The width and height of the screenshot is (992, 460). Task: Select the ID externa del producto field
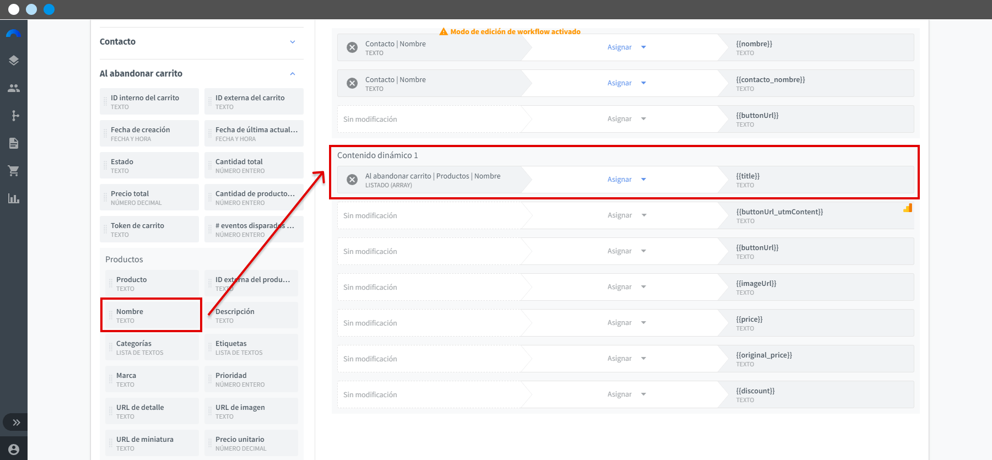click(251, 283)
